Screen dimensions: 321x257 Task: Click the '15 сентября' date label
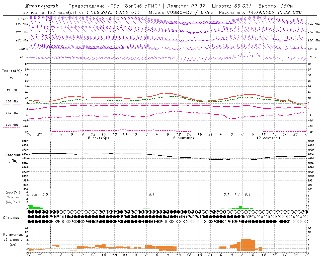pyautogui.click(x=97, y=138)
